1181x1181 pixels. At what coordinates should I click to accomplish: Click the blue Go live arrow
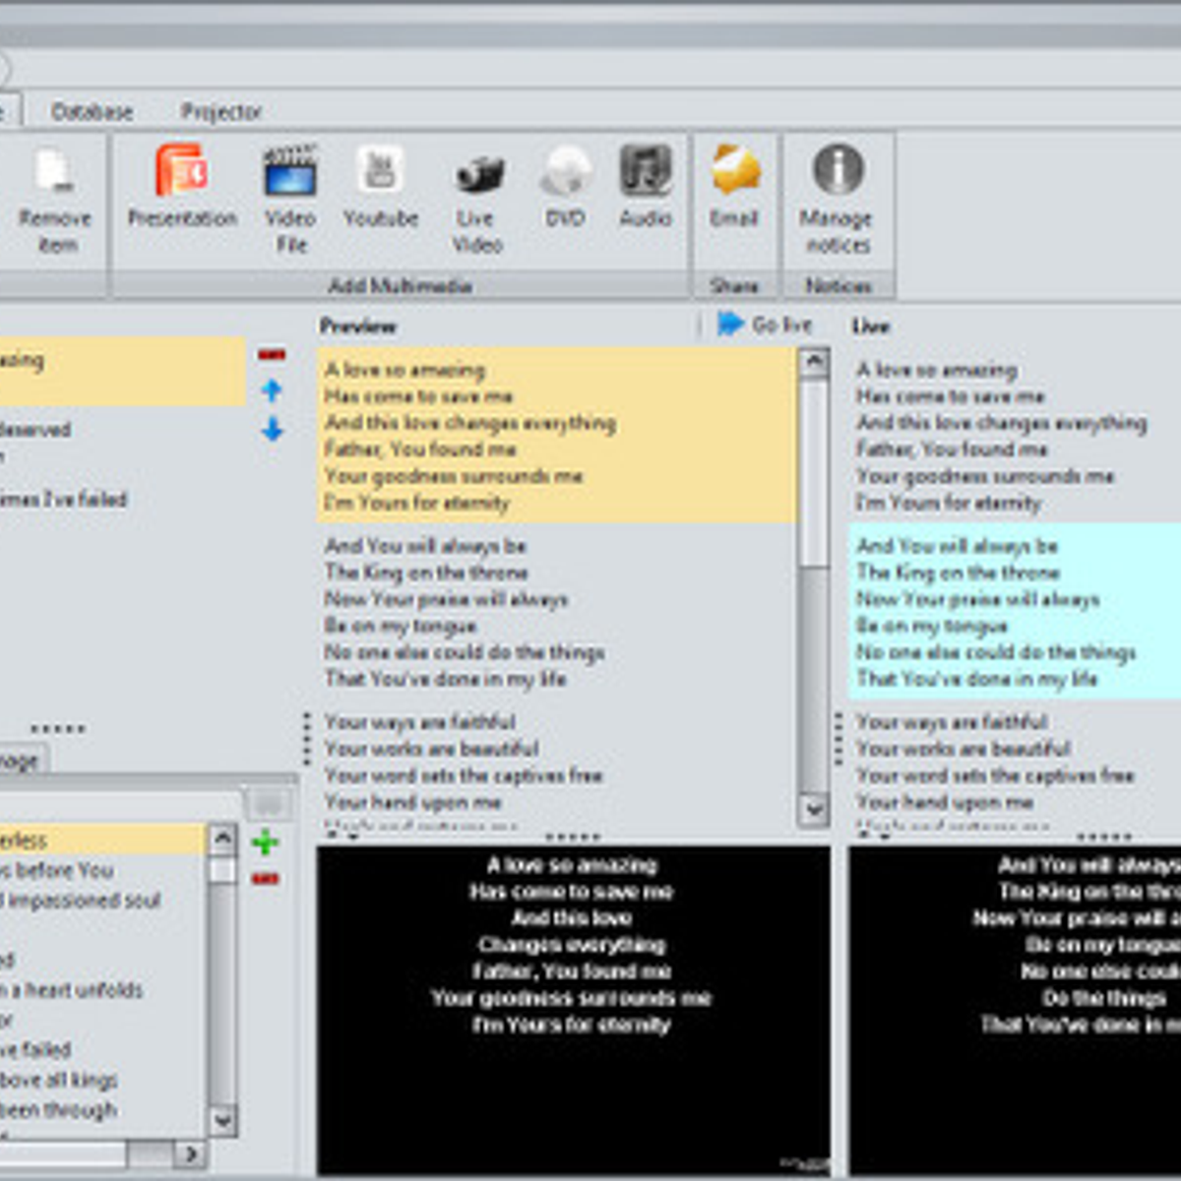click(730, 324)
